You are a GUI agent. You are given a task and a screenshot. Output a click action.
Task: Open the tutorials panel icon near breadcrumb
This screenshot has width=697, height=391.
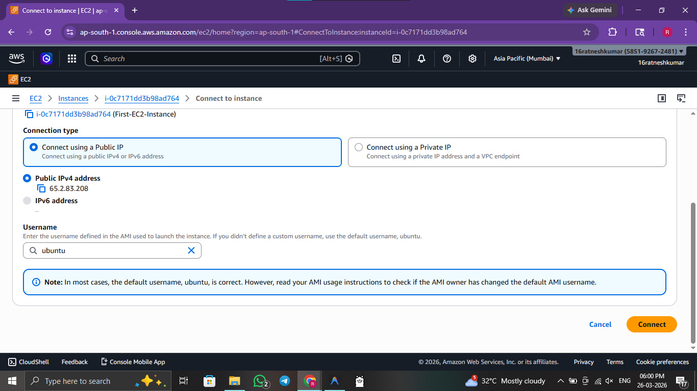(681, 98)
